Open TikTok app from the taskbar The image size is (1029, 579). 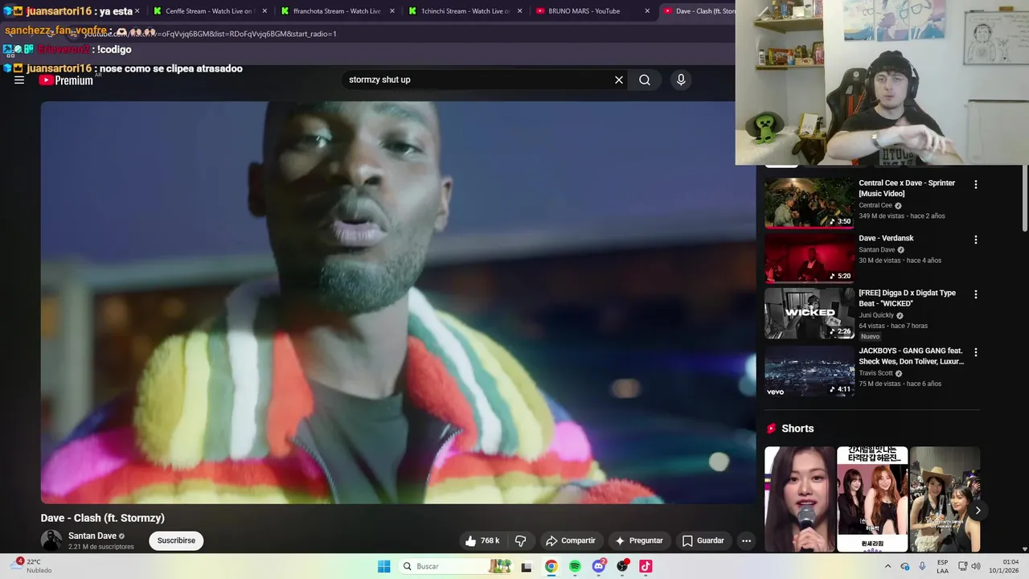click(x=646, y=566)
